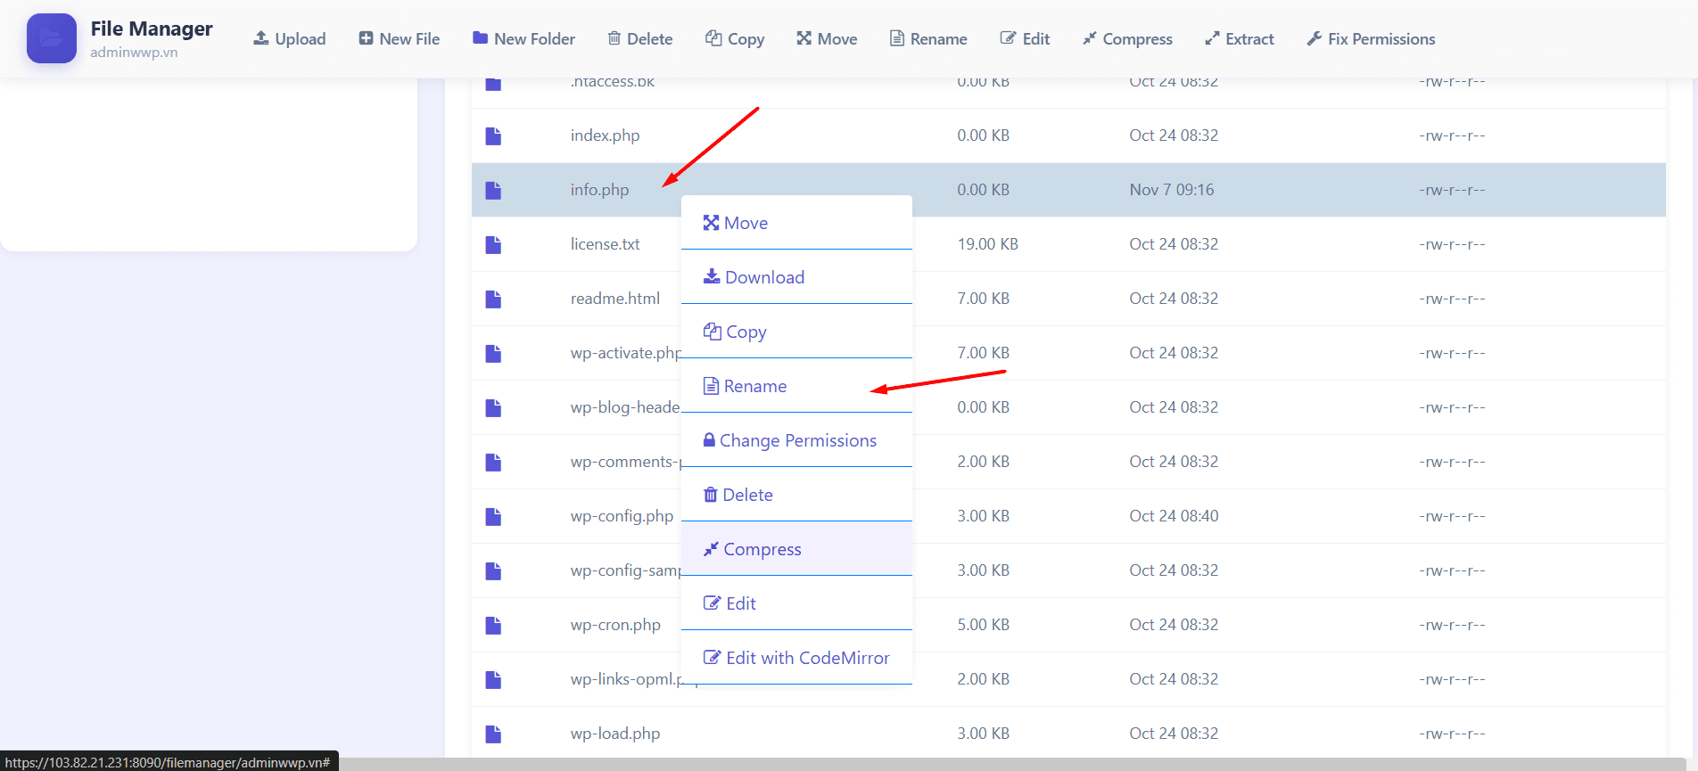Viewport: 1698px width, 771px height.
Task: Click the file icon beside wp-load.php
Action: pos(493,734)
